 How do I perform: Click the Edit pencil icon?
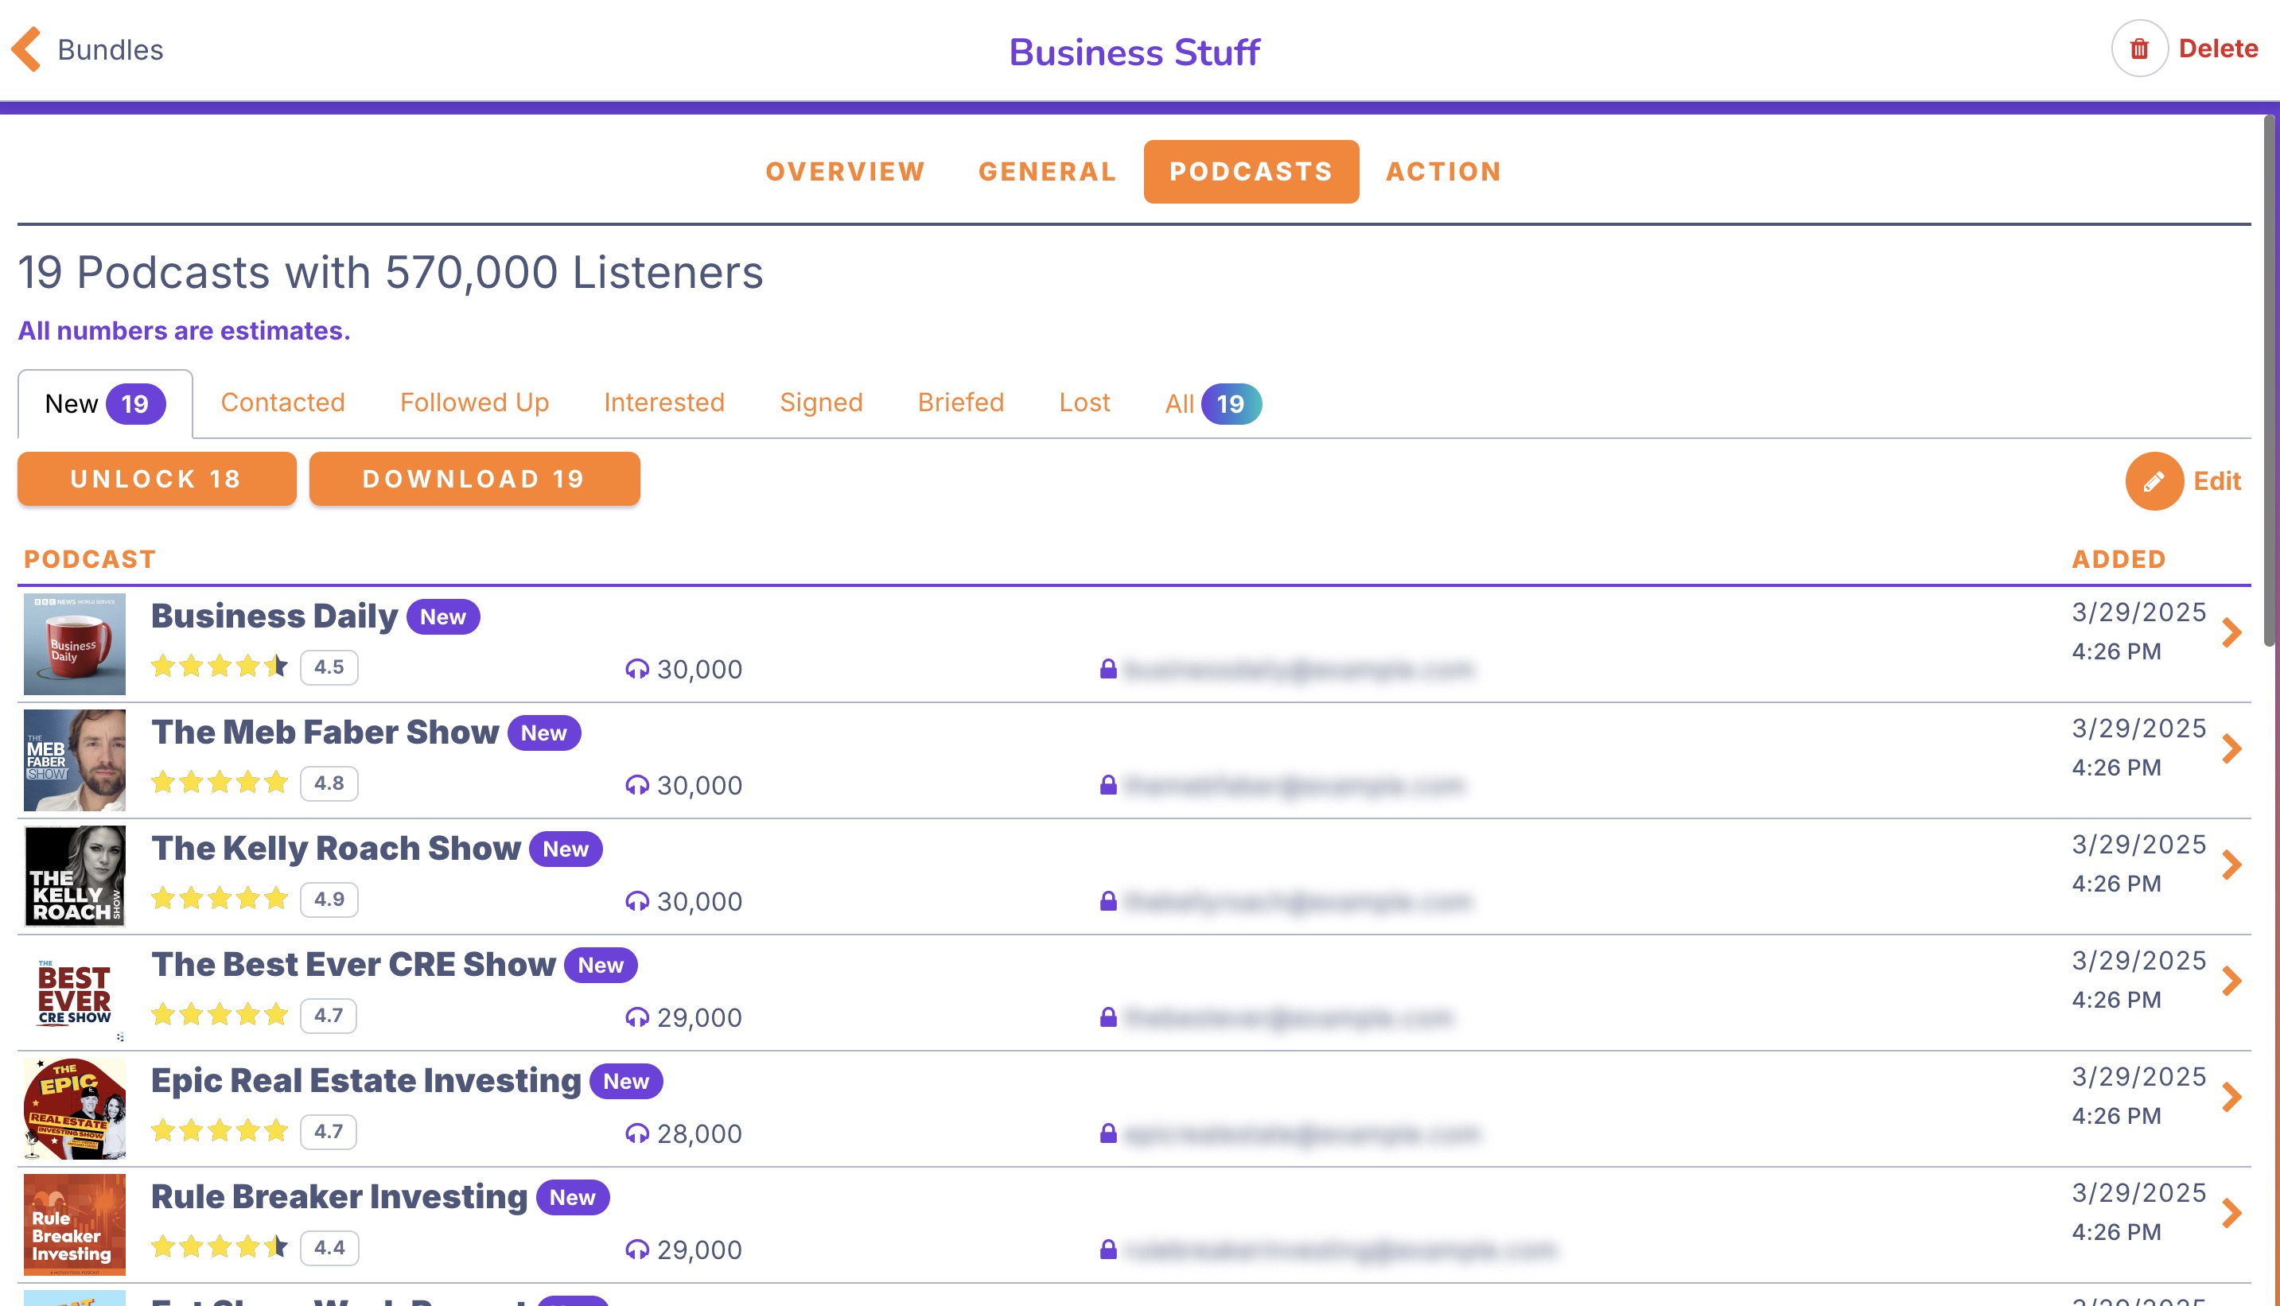[2155, 480]
